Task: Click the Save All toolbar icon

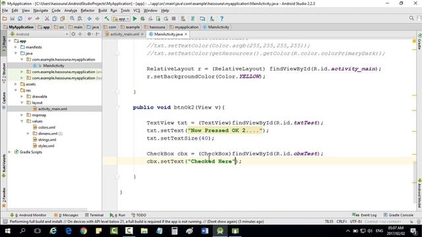Action: coord(13,18)
